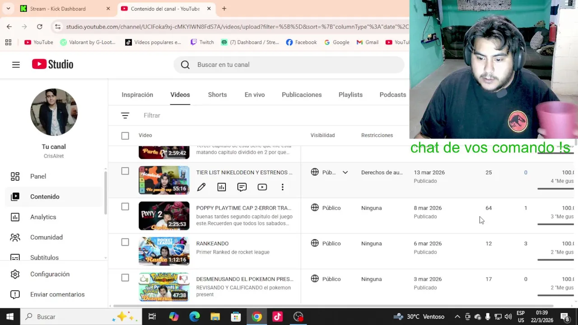Open Facebook bookmark

point(301,42)
